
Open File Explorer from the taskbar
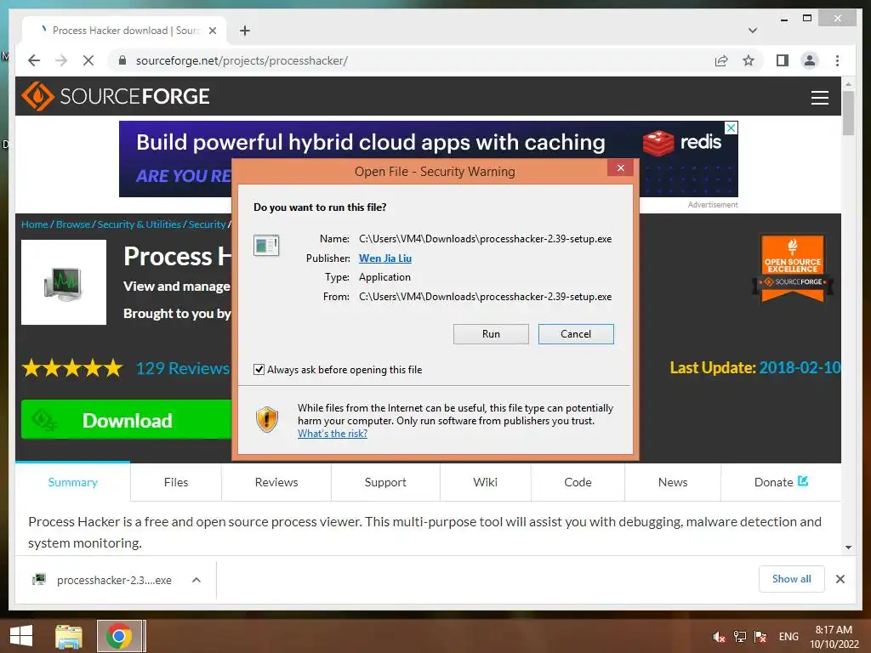[69, 636]
